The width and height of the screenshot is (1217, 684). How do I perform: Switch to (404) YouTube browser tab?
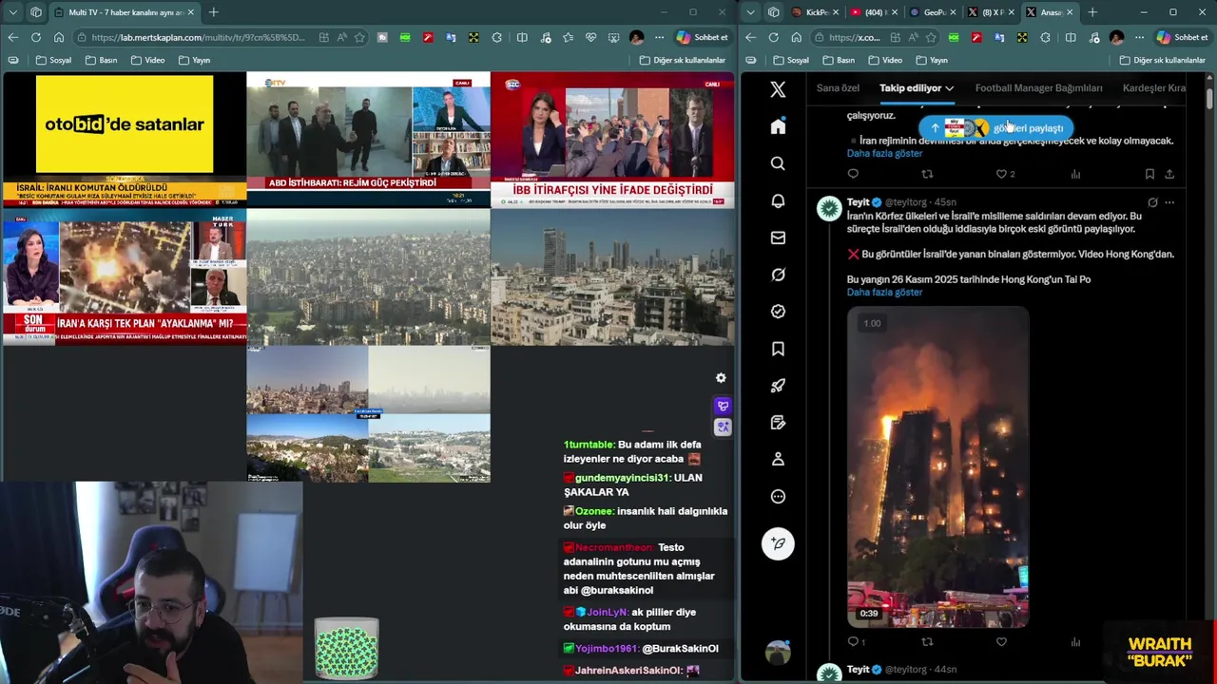click(x=873, y=12)
